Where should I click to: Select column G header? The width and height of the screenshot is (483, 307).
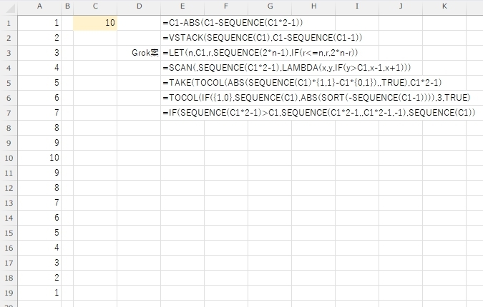270,6
